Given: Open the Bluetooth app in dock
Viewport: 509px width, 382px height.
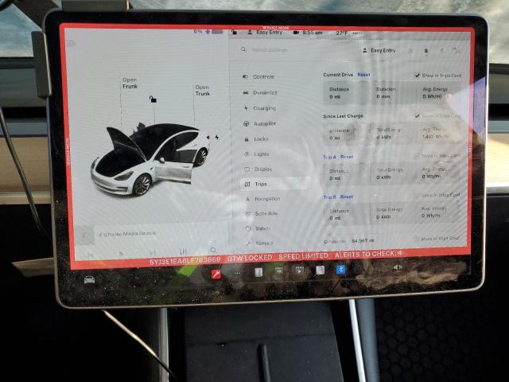Looking at the screenshot, I should (340, 269).
